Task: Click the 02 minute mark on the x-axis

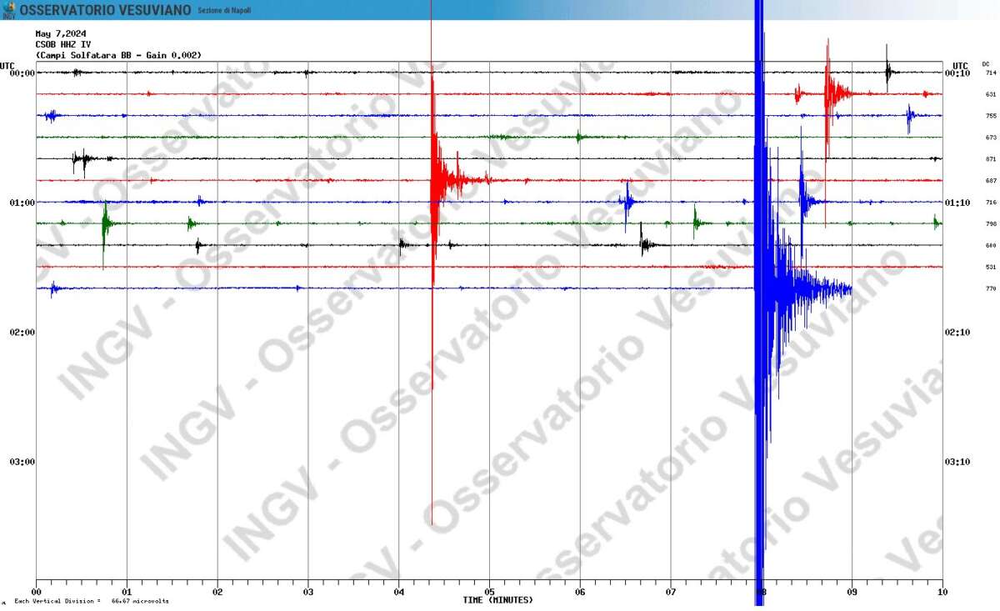Action: pos(217,593)
